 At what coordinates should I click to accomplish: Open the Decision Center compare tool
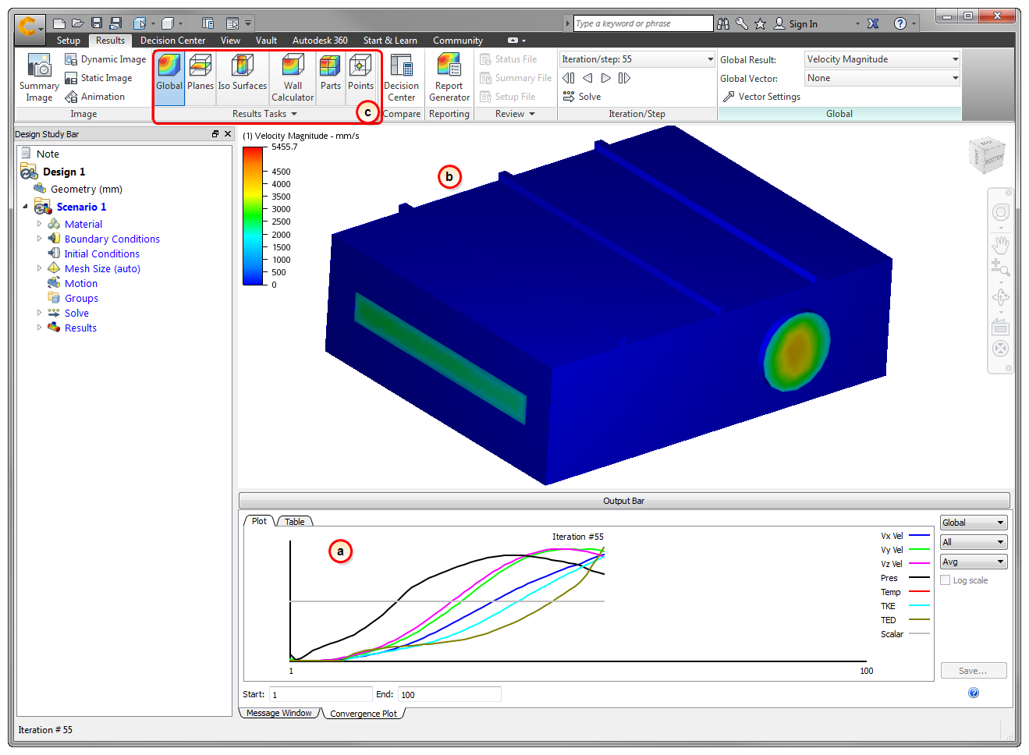[401, 78]
